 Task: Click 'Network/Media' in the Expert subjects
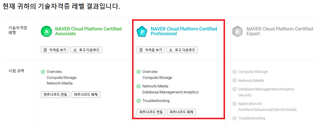click(251, 81)
